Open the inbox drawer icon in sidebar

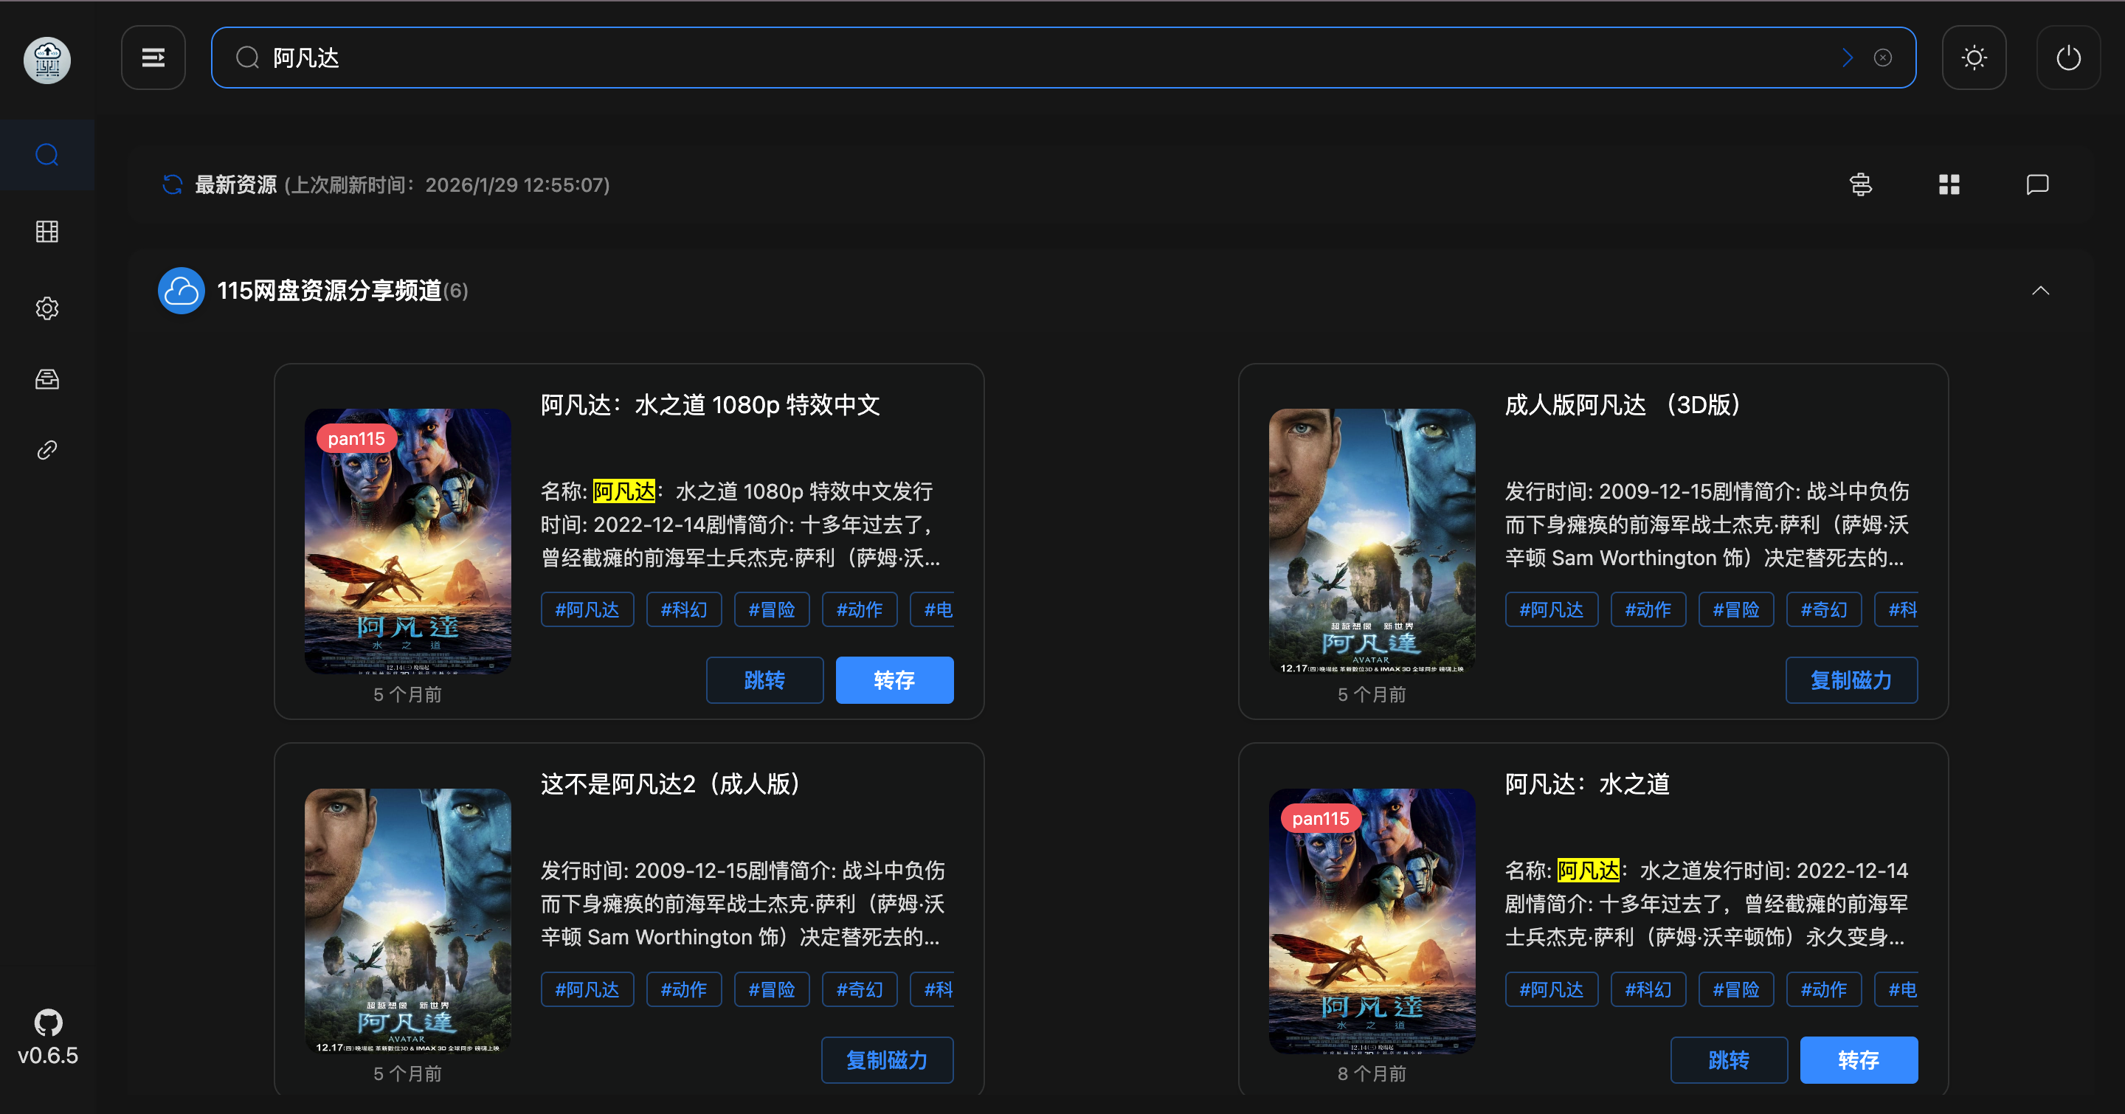click(47, 379)
